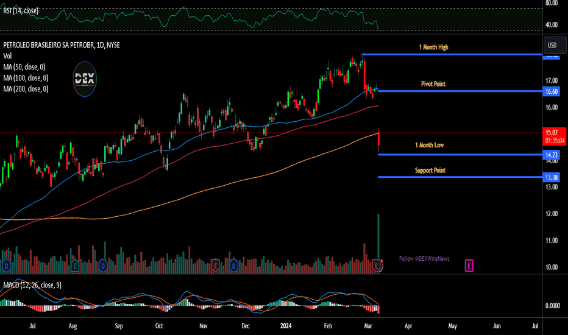This screenshot has height=335, width=568.
Task: Click the 1 Month Low annotation label
Action: coord(429,145)
